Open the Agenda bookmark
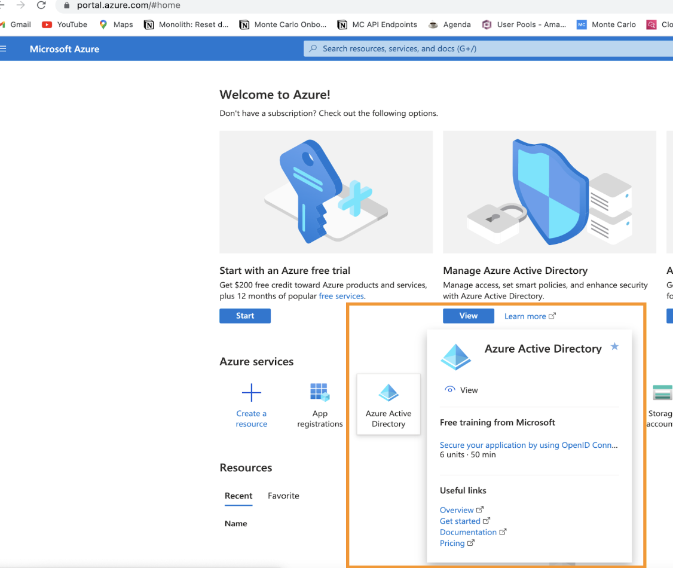This screenshot has width=673, height=568. pyautogui.click(x=450, y=25)
